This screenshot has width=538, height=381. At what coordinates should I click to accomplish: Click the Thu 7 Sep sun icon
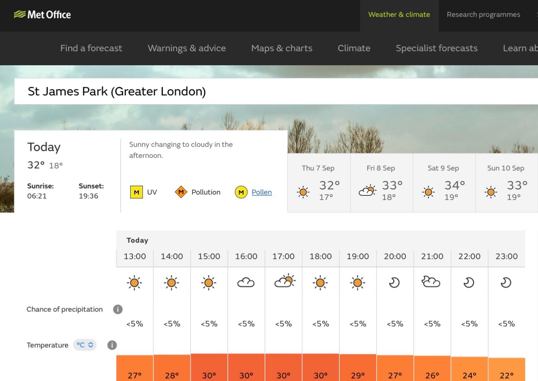point(303,192)
